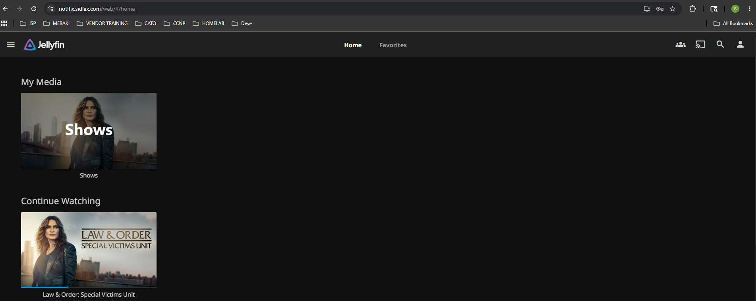The width and height of the screenshot is (756, 301).
Task: Click the Continue Watching section heading
Action: [61, 201]
